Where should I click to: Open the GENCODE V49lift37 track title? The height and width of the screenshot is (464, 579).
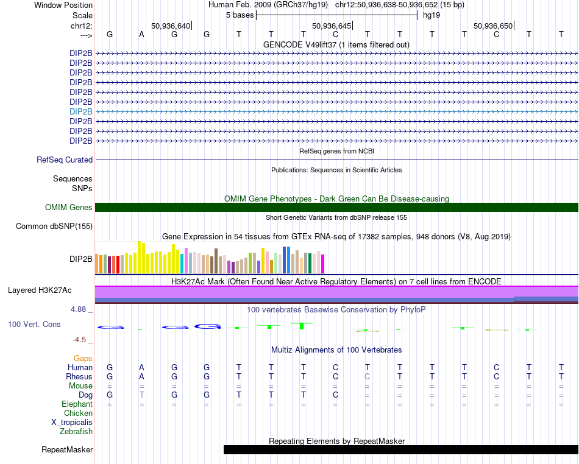click(x=336, y=44)
